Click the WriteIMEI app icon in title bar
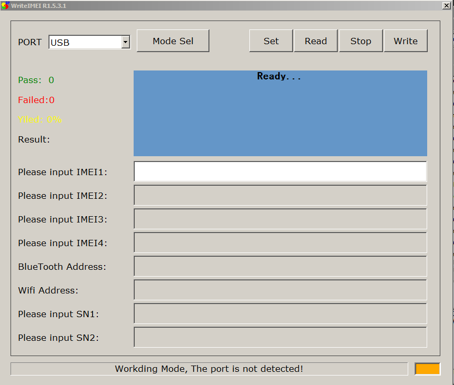This screenshot has height=385, width=454. coord(5,5)
